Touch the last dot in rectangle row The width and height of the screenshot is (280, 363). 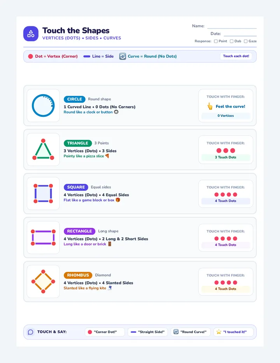(x=235, y=238)
